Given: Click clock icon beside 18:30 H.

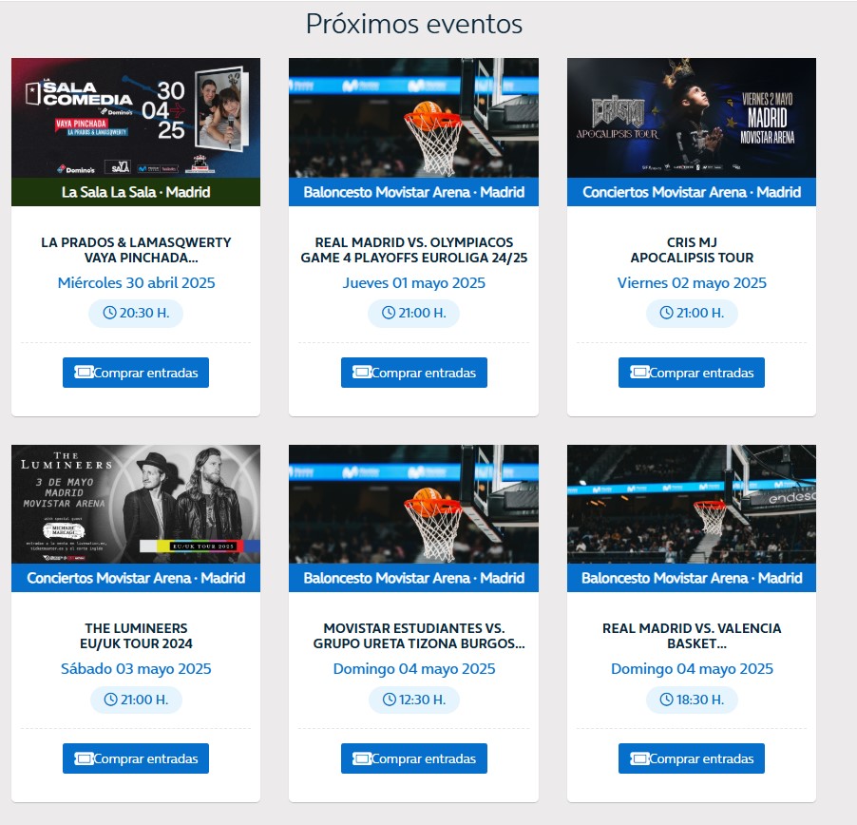Looking at the screenshot, I should 666,700.
